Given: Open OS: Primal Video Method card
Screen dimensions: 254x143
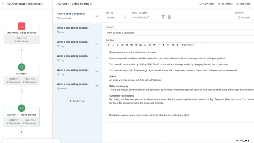Looking at the screenshot, I should coord(22,35).
